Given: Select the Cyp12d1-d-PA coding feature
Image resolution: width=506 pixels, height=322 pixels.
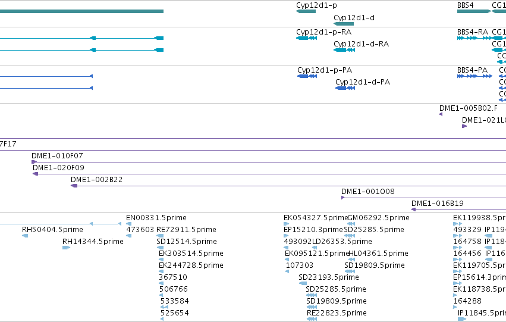Looking at the screenshot, I should tap(345, 88).
